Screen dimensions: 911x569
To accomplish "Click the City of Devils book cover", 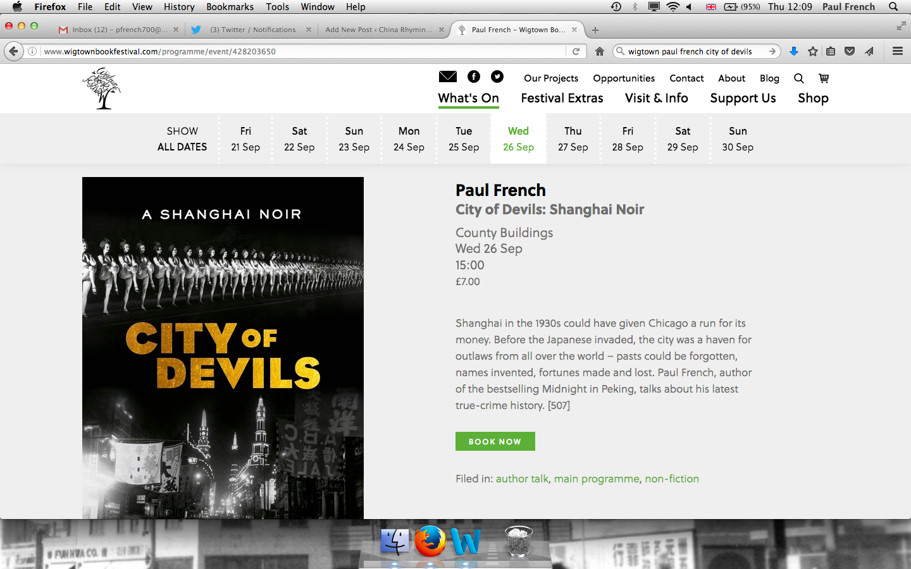I will pos(223,348).
